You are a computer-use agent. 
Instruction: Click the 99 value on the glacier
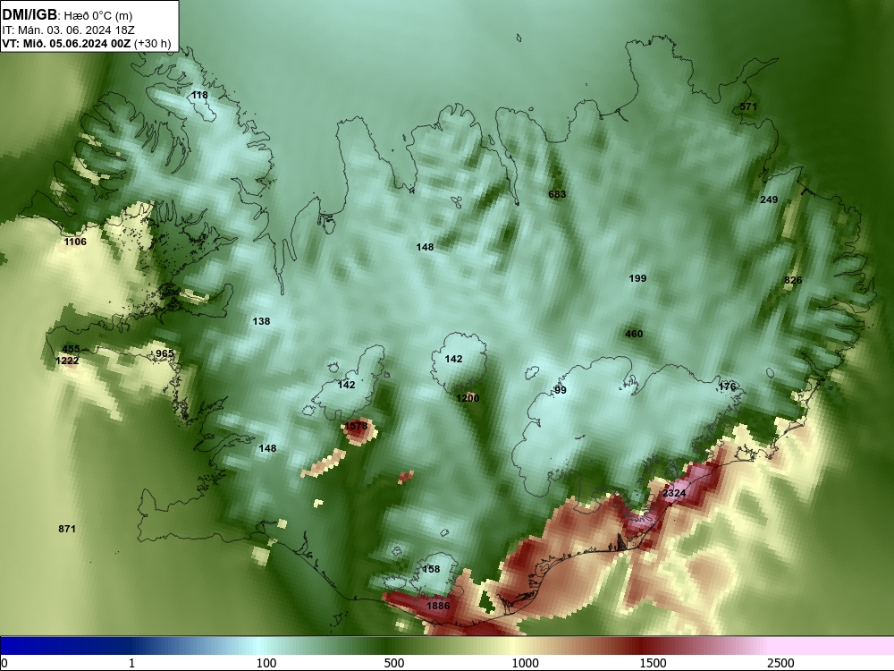[561, 390]
